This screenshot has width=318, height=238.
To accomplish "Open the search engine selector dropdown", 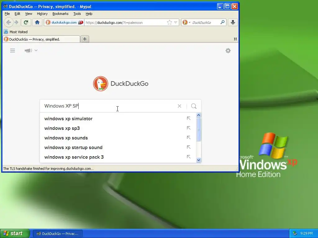I will (x=186, y=22).
